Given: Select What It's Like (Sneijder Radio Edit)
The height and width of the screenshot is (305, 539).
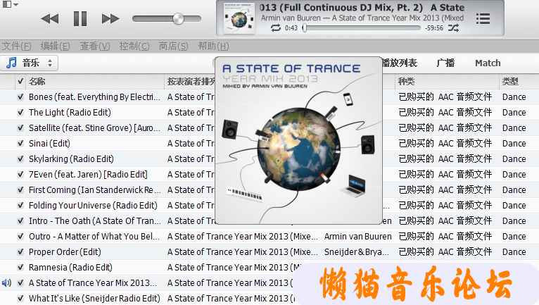Looking at the screenshot, I should pyautogui.click(x=94, y=299).
